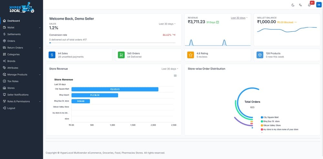The height and width of the screenshot is (159, 323).
Task: Click the HyperLocal logo
Action: 22,8
